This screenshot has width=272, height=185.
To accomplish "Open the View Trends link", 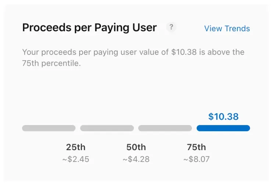I will [x=227, y=29].
